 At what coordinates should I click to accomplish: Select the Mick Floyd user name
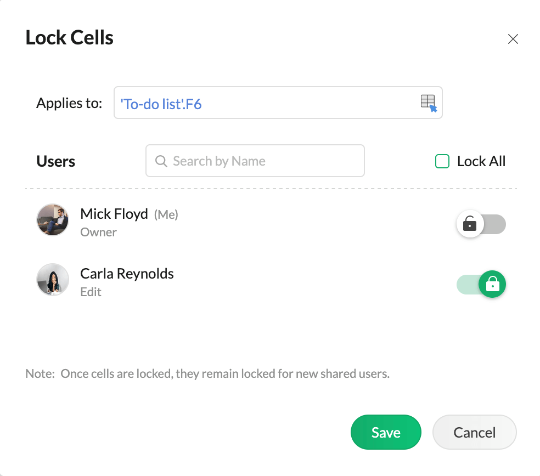(x=114, y=214)
